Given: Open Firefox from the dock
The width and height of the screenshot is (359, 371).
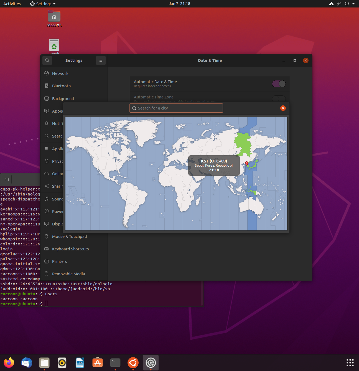Looking at the screenshot, I should pos(9,362).
